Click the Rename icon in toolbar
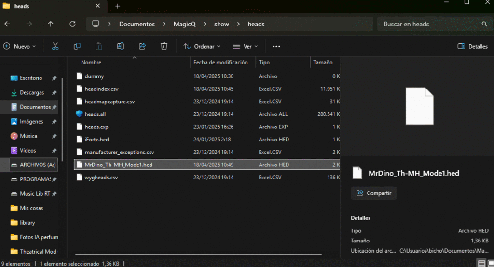The image size is (494, 267). (x=121, y=46)
